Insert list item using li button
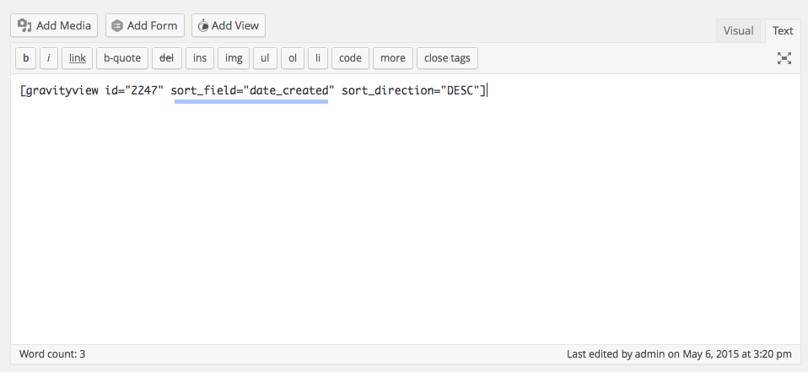The image size is (808, 372). 318,58
